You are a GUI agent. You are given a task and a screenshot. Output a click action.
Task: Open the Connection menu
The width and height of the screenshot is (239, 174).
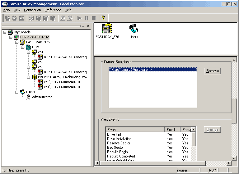click(32, 10)
